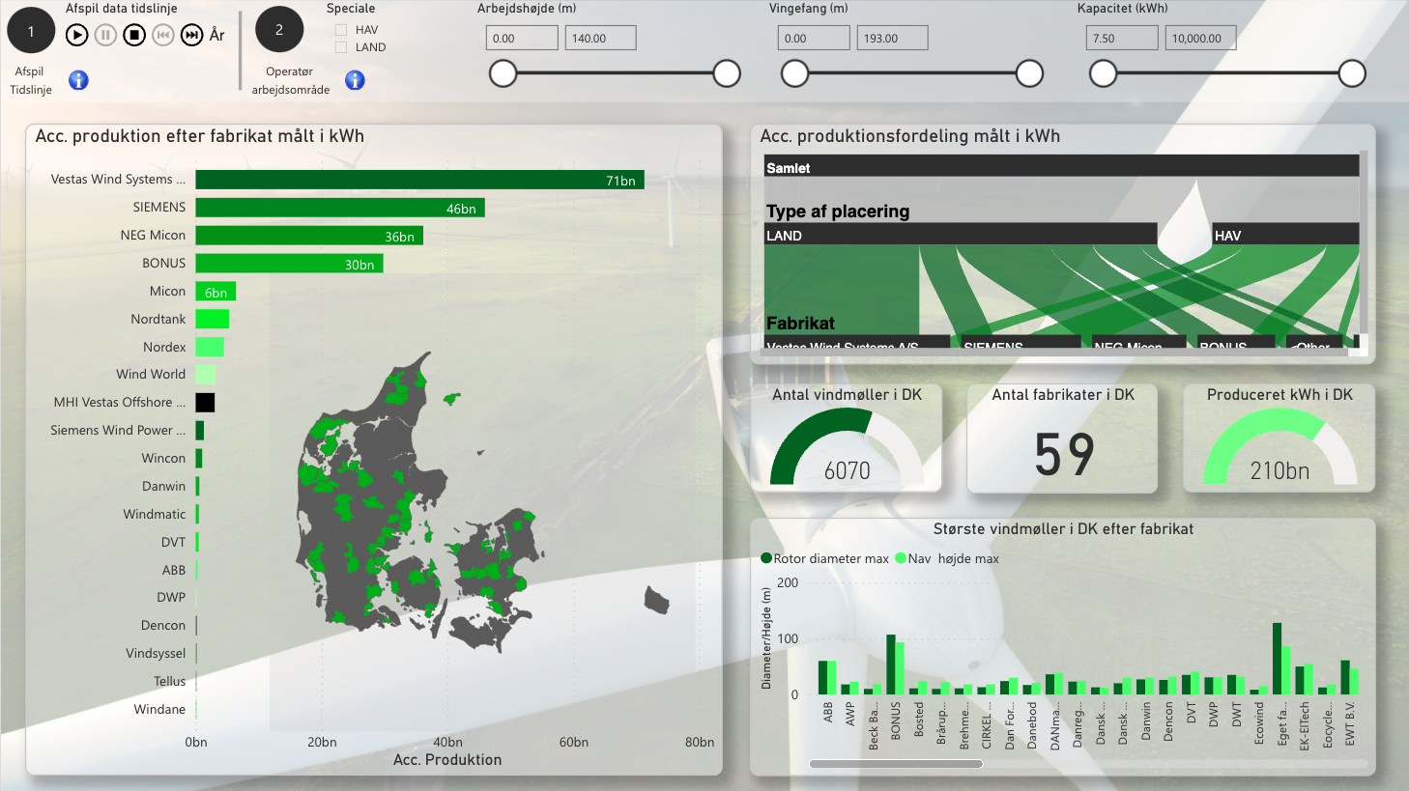Click right handle of Vingefang slider
Screen dimensions: 1409x791
point(1029,73)
